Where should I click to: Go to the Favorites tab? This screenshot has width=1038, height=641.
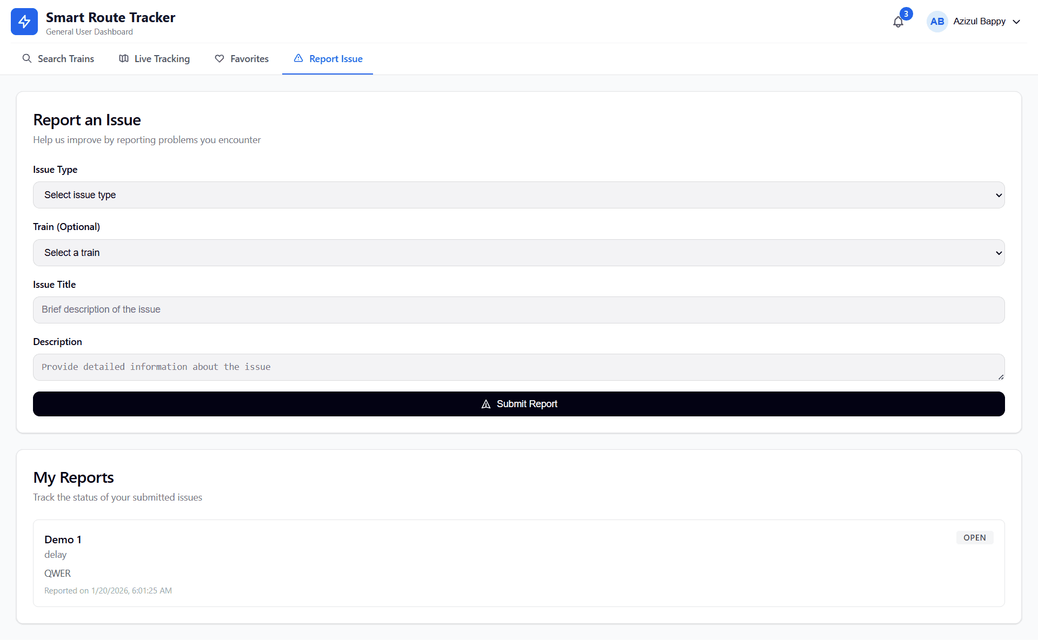point(242,59)
